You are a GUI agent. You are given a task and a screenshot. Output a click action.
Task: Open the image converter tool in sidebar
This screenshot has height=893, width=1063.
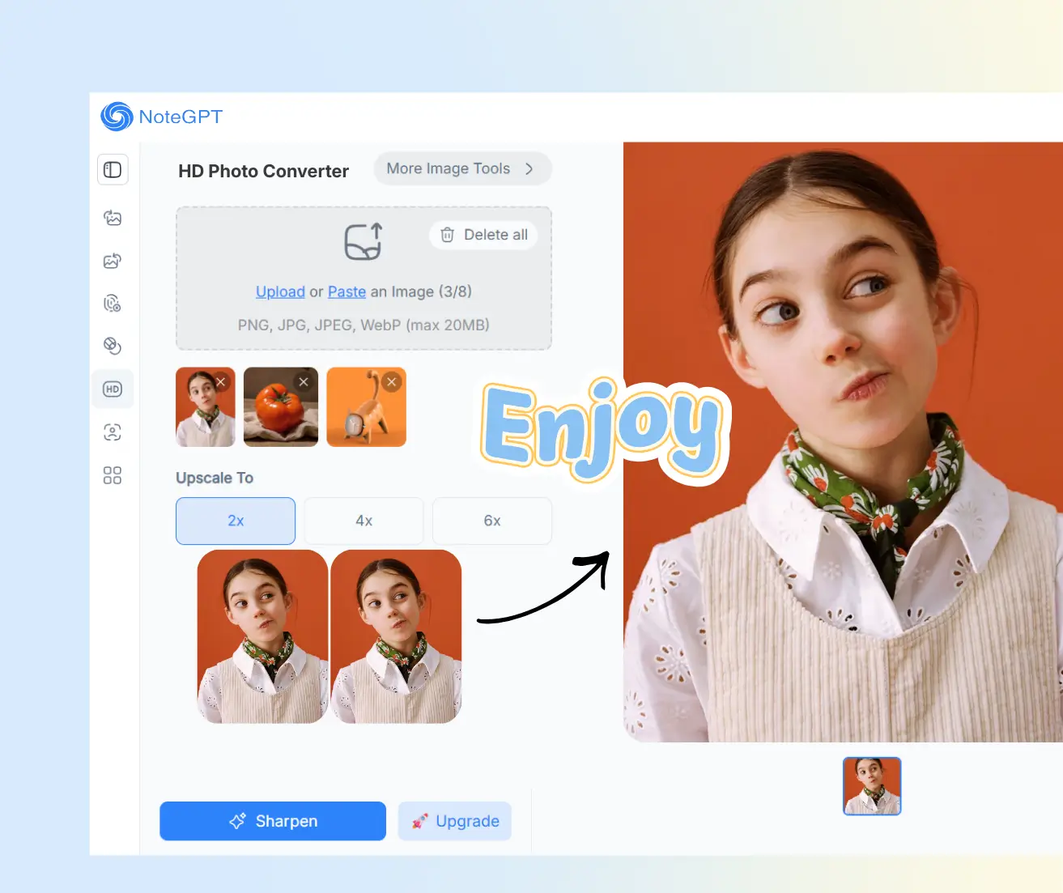113,218
